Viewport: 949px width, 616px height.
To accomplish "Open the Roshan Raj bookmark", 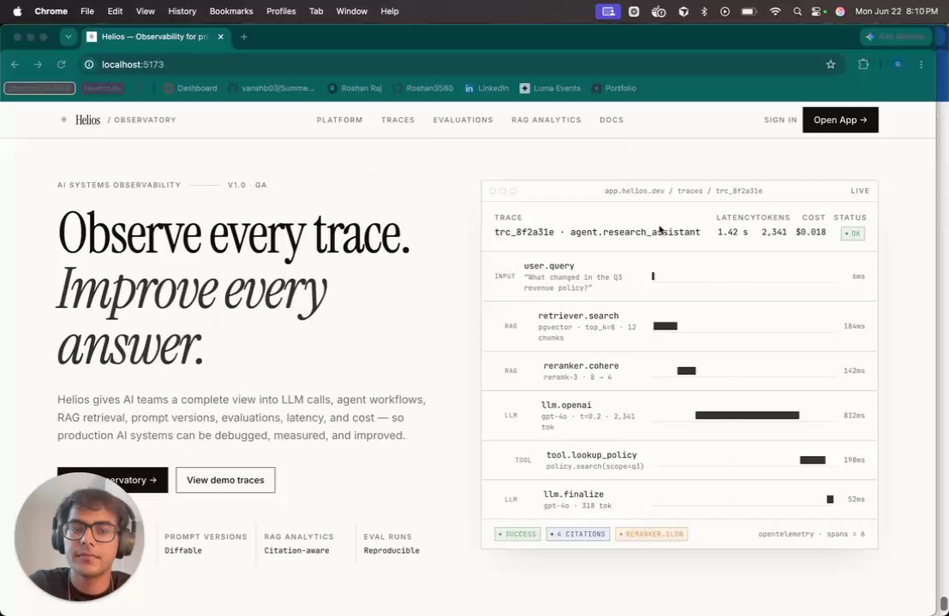I will (355, 88).
